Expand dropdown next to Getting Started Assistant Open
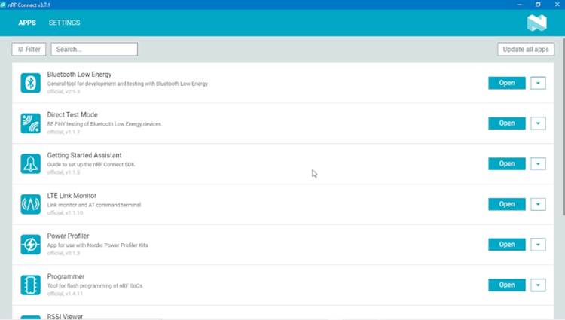 538,164
